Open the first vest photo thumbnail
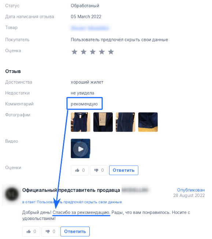Screen dimensions: 212x239 [x=81, y=122]
